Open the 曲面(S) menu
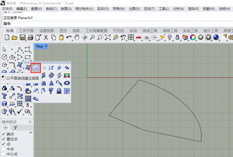The image size is (233, 157). [x=66, y=9]
